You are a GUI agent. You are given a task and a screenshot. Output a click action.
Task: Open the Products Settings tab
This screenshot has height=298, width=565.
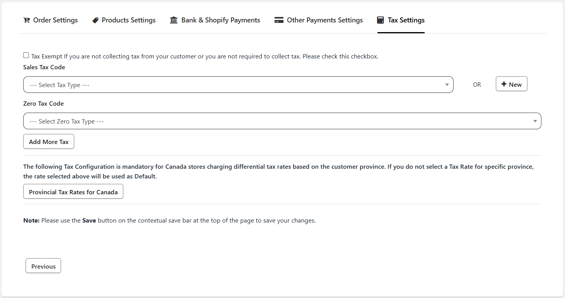pyautogui.click(x=128, y=20)
